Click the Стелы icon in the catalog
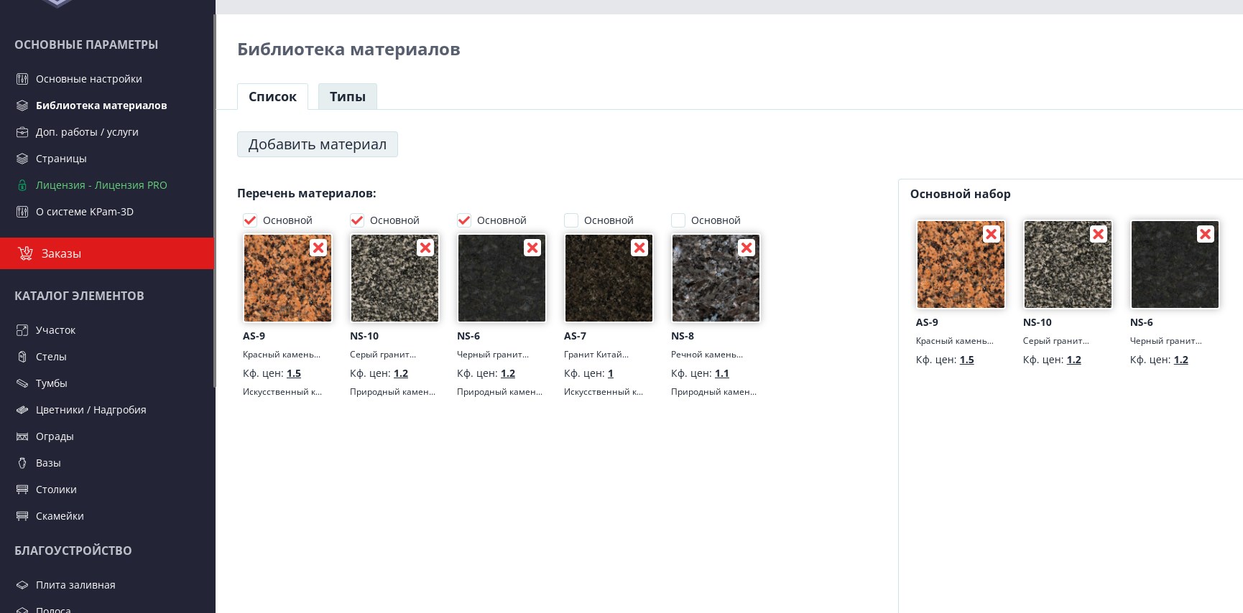 click(22, 357)
